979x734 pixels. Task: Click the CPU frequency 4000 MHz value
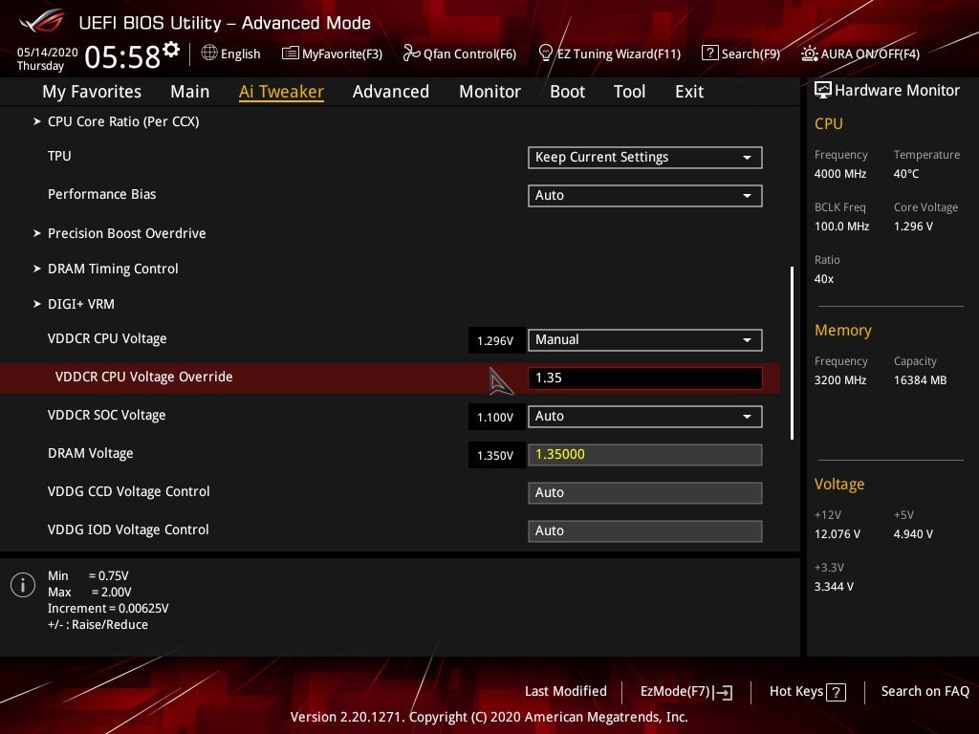pyautogui.click(x=840, y=174)
